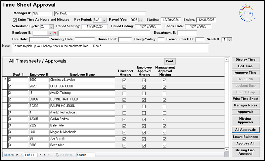Viewport: 265px width, 161px height.
Task: Go to the first record navigation arrow
Action: 17,155
